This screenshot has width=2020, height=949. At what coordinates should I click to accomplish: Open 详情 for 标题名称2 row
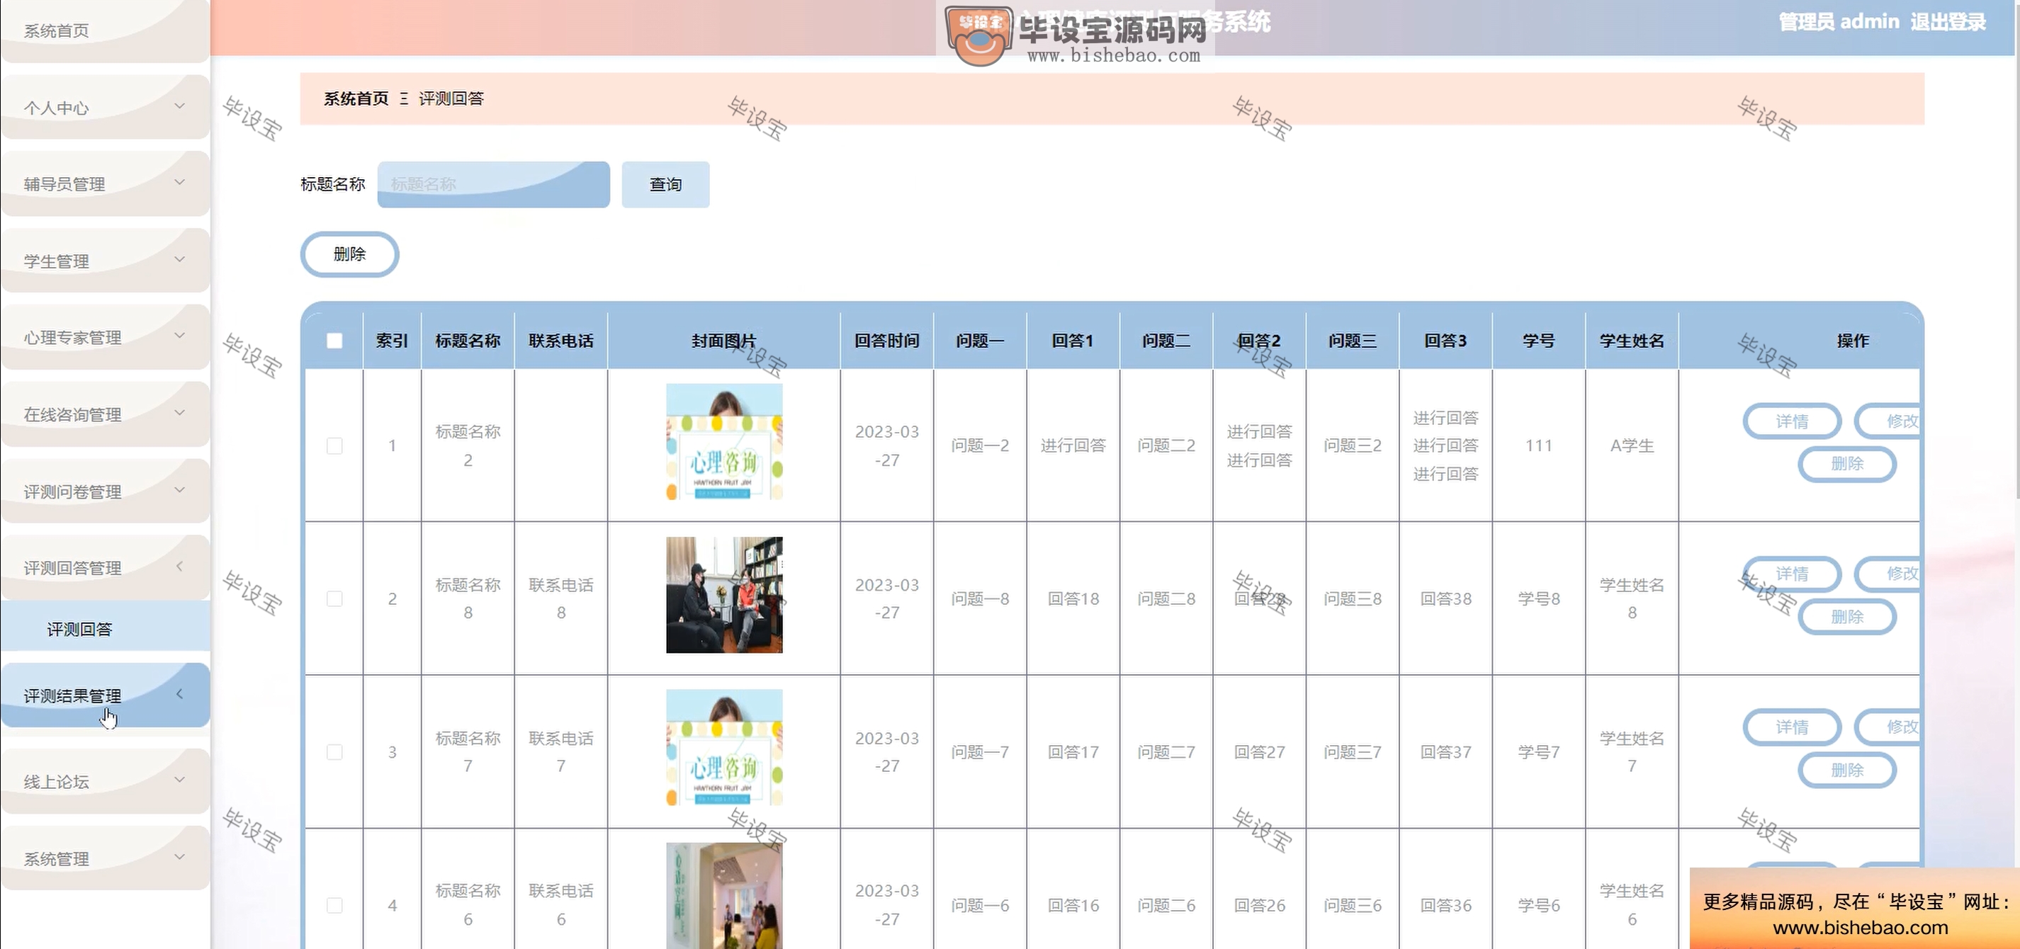pos(1792,421)
